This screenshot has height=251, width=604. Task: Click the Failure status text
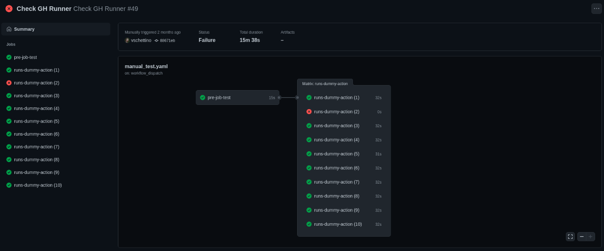[207, 40]
